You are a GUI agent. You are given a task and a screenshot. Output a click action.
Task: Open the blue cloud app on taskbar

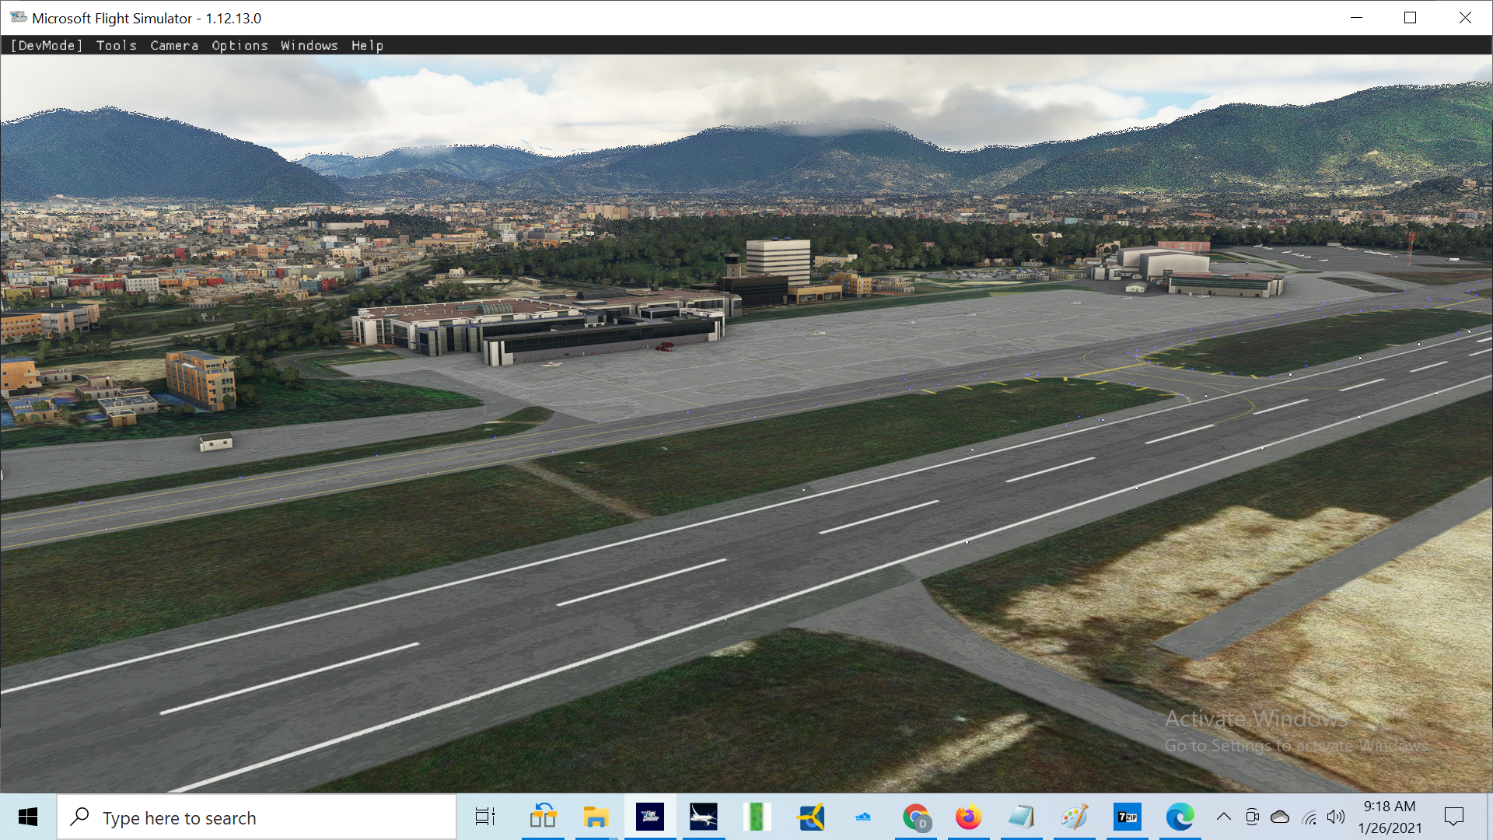(x=863, y=817)
